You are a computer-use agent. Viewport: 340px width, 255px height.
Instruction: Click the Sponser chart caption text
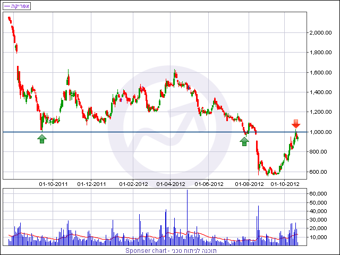tap(171, 251)
